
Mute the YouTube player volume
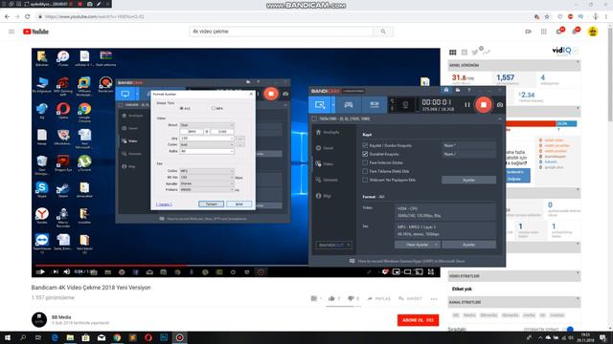pyautogui.click(x=67, y=271)
